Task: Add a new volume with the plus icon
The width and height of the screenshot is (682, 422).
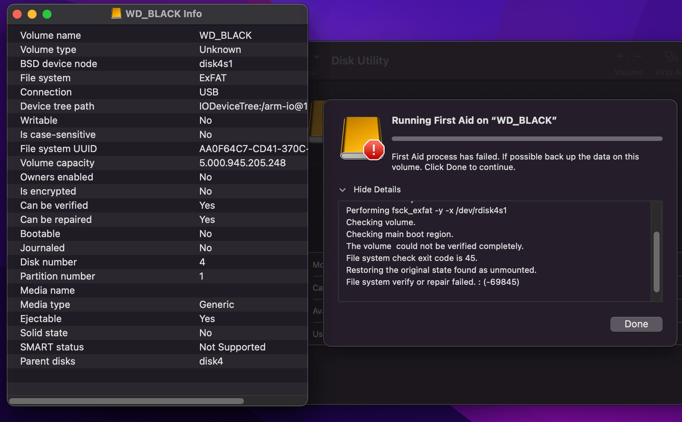Action: point(619,57)
